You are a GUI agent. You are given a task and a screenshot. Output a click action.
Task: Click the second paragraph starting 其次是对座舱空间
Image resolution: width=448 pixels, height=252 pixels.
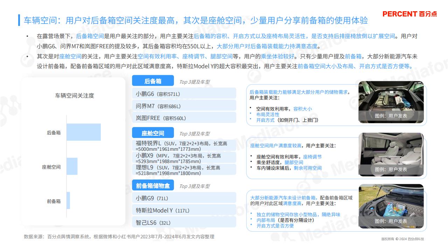(x=227, y=61)
